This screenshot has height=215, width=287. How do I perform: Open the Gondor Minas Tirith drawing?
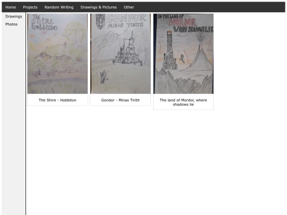121,54
